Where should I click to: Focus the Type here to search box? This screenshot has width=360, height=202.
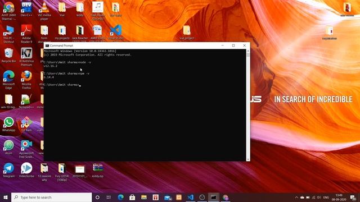(x=51, y=197)
